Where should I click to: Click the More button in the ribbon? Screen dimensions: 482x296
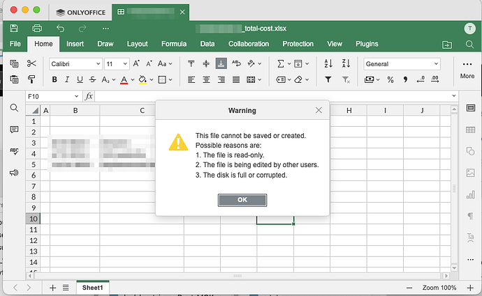(467, 70)
